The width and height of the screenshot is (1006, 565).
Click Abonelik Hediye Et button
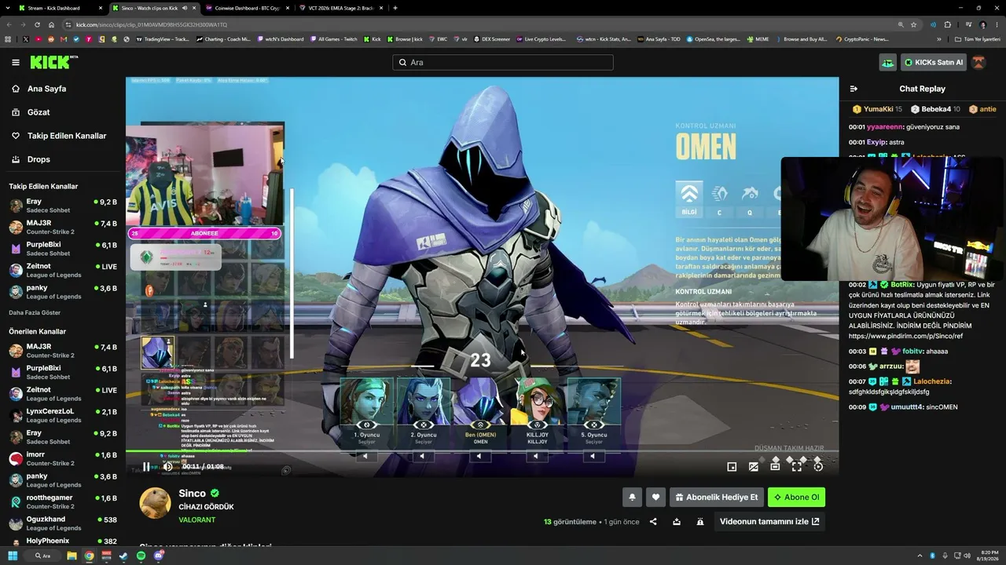point(716,498)
